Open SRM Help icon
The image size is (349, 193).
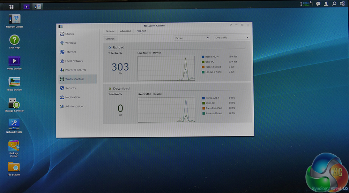14,40
